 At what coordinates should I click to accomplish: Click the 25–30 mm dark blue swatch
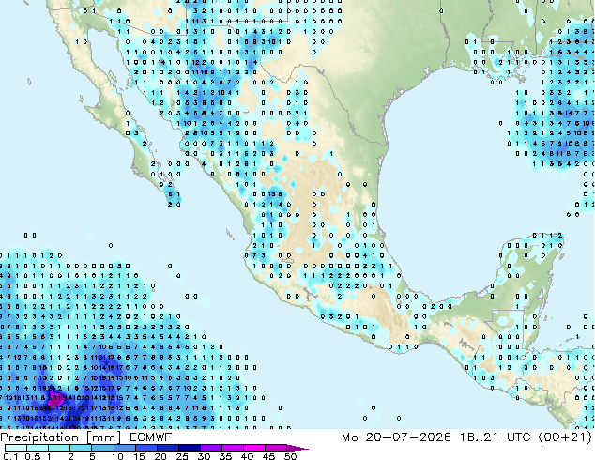click(190, 448)
